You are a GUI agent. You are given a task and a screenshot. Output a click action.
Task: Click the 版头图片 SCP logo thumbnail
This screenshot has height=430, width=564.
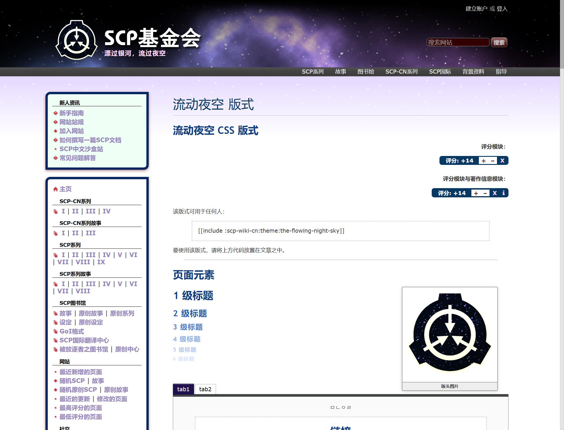coord(450,334)
